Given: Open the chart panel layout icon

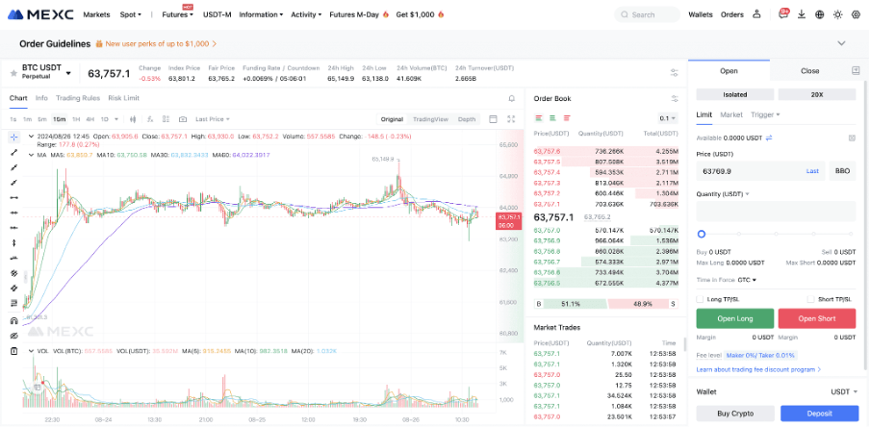Looking at the screenshot, I should [x=493, y=119].
